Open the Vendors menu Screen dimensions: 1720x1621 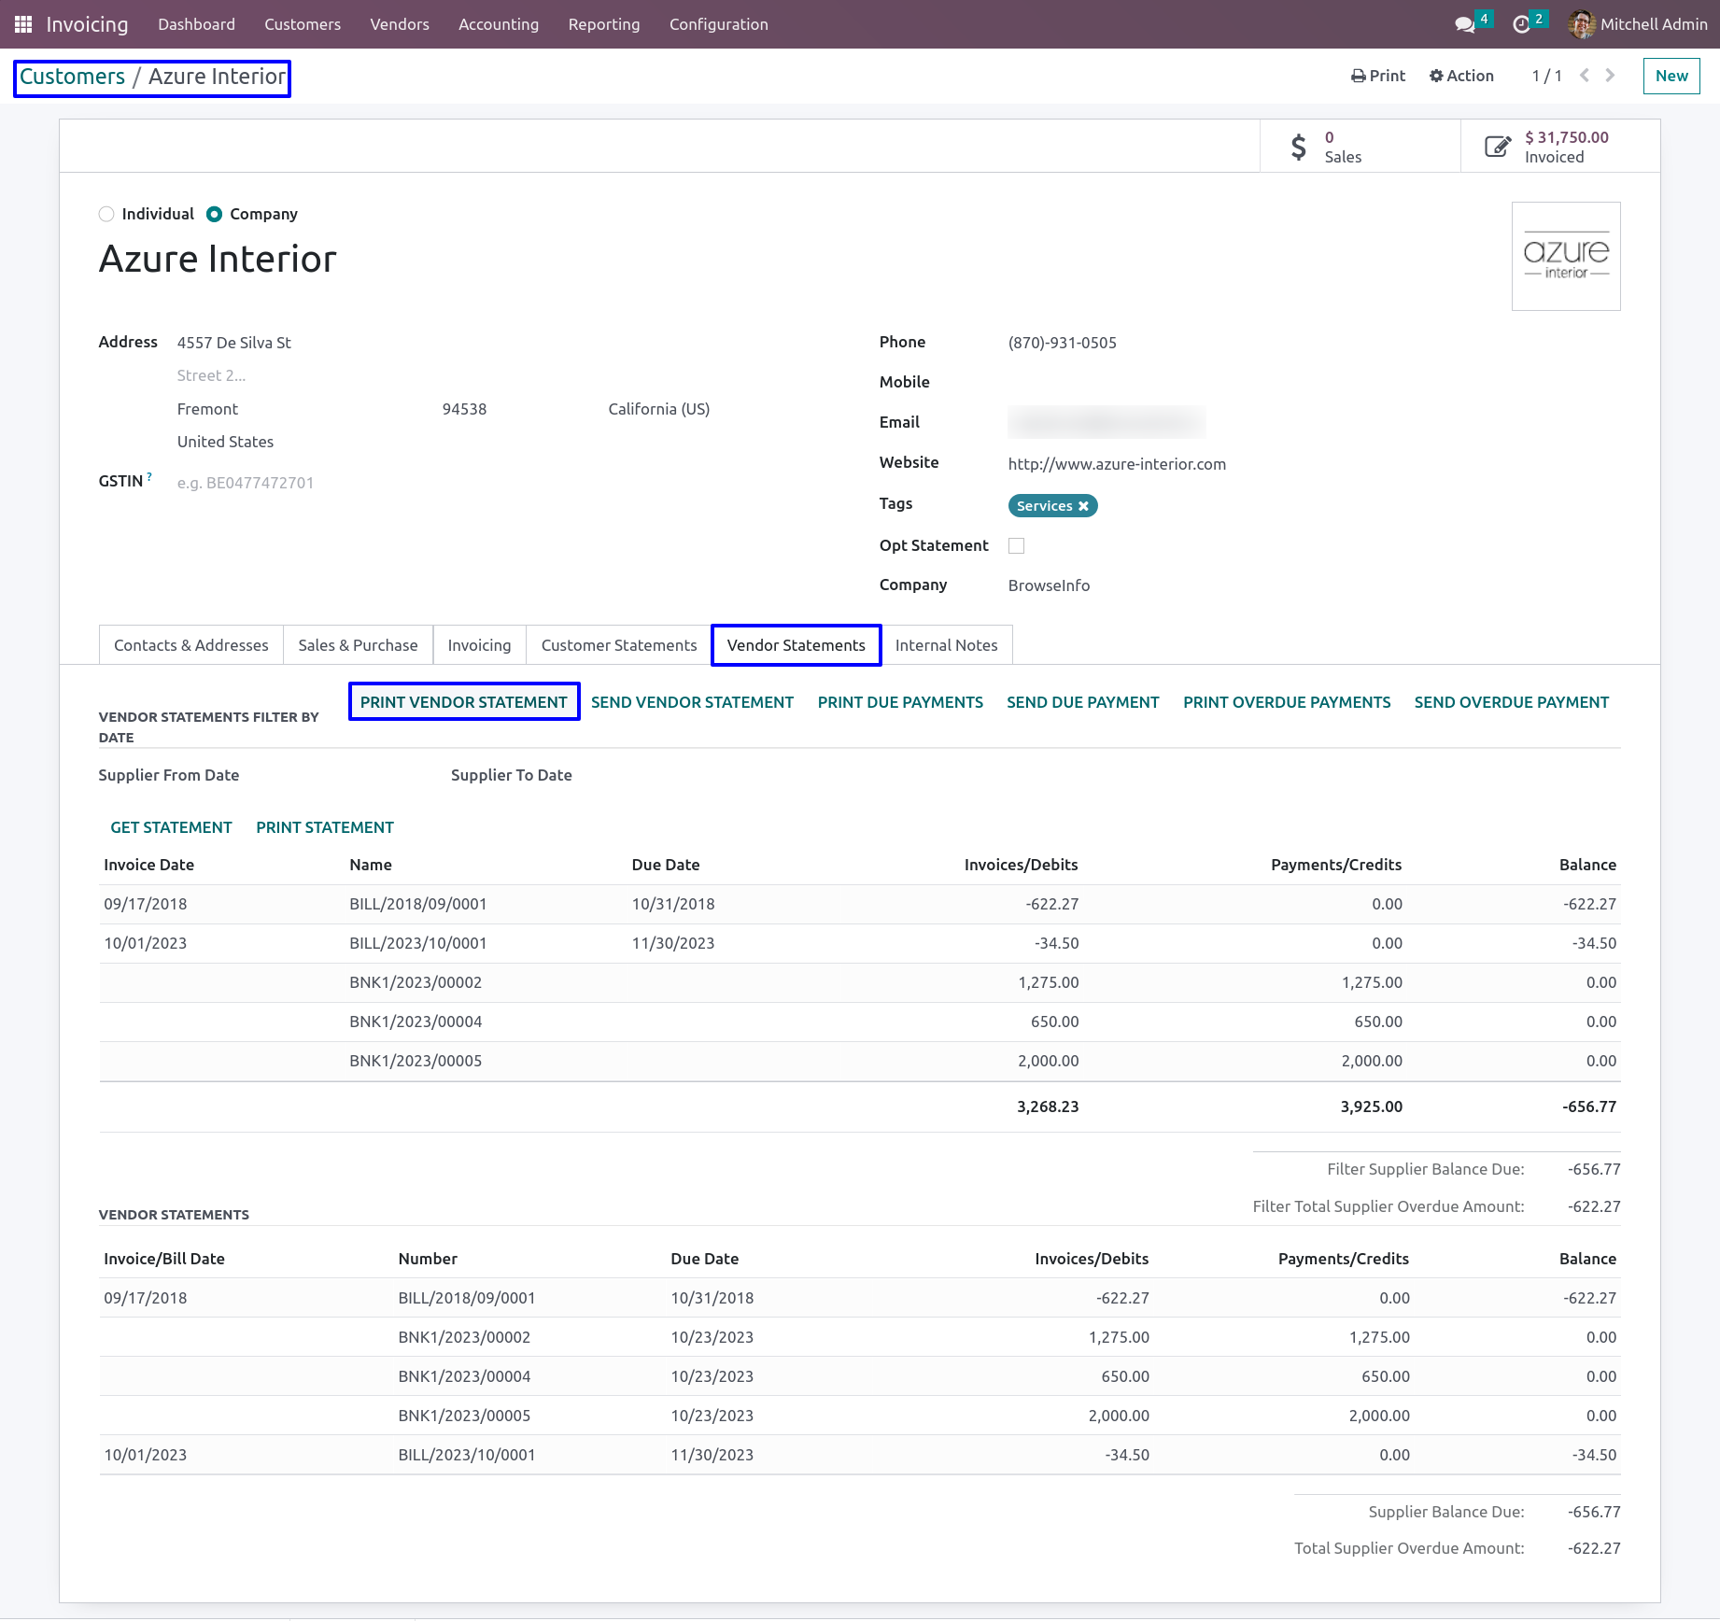(x=400, y=24)
